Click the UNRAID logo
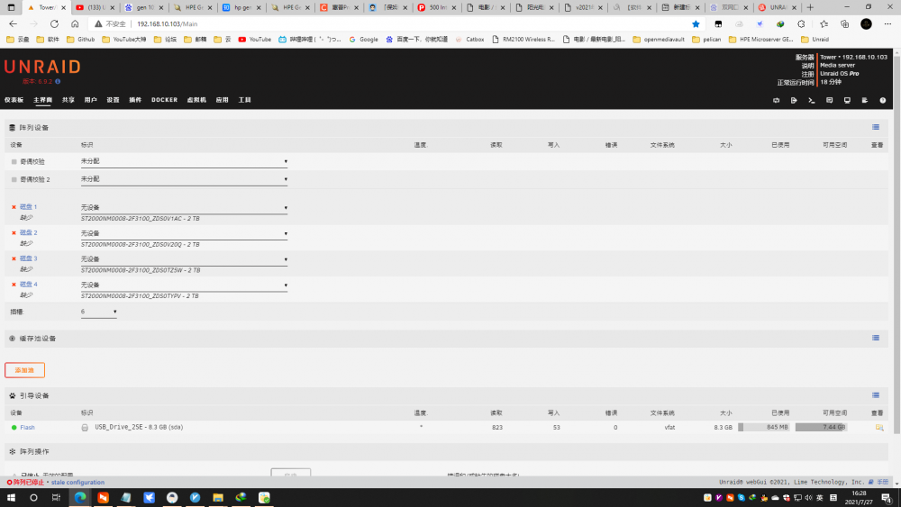Image resolution: width=901 pixels, height=507 pixels. 42,67
